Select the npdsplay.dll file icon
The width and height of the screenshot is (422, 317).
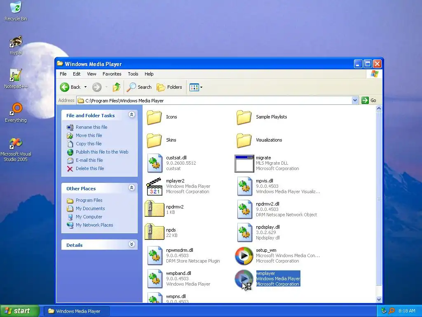(x=245, y=233)
